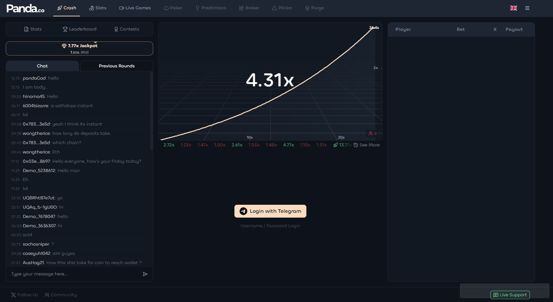This screenshot has height=302, width=553.
Task: Open See More round history
Action: (x=367, y=145)
